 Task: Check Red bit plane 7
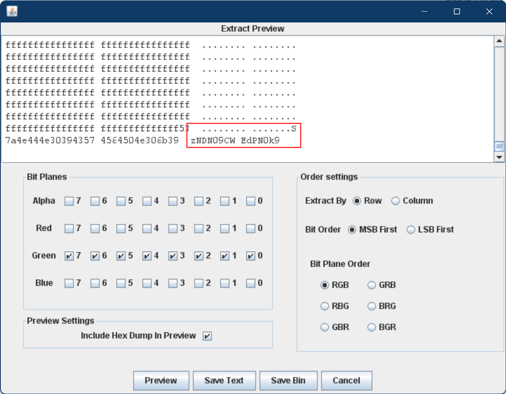[69, 228]
